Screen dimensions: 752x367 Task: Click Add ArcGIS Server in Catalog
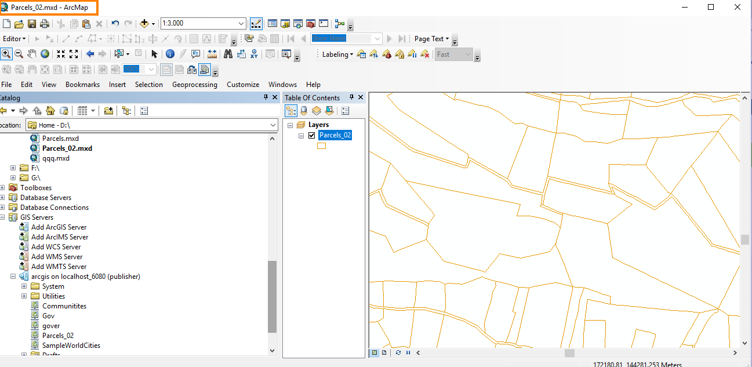pos(59,227)
